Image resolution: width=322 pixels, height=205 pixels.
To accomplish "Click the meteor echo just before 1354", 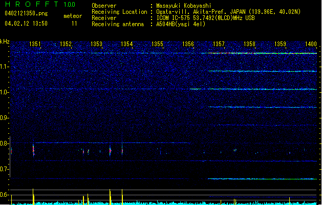I will pos(122,151).
